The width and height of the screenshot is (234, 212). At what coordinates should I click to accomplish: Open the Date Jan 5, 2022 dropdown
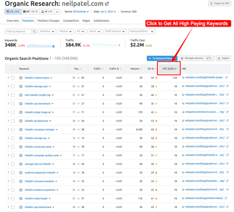click(x=108, y=11)
